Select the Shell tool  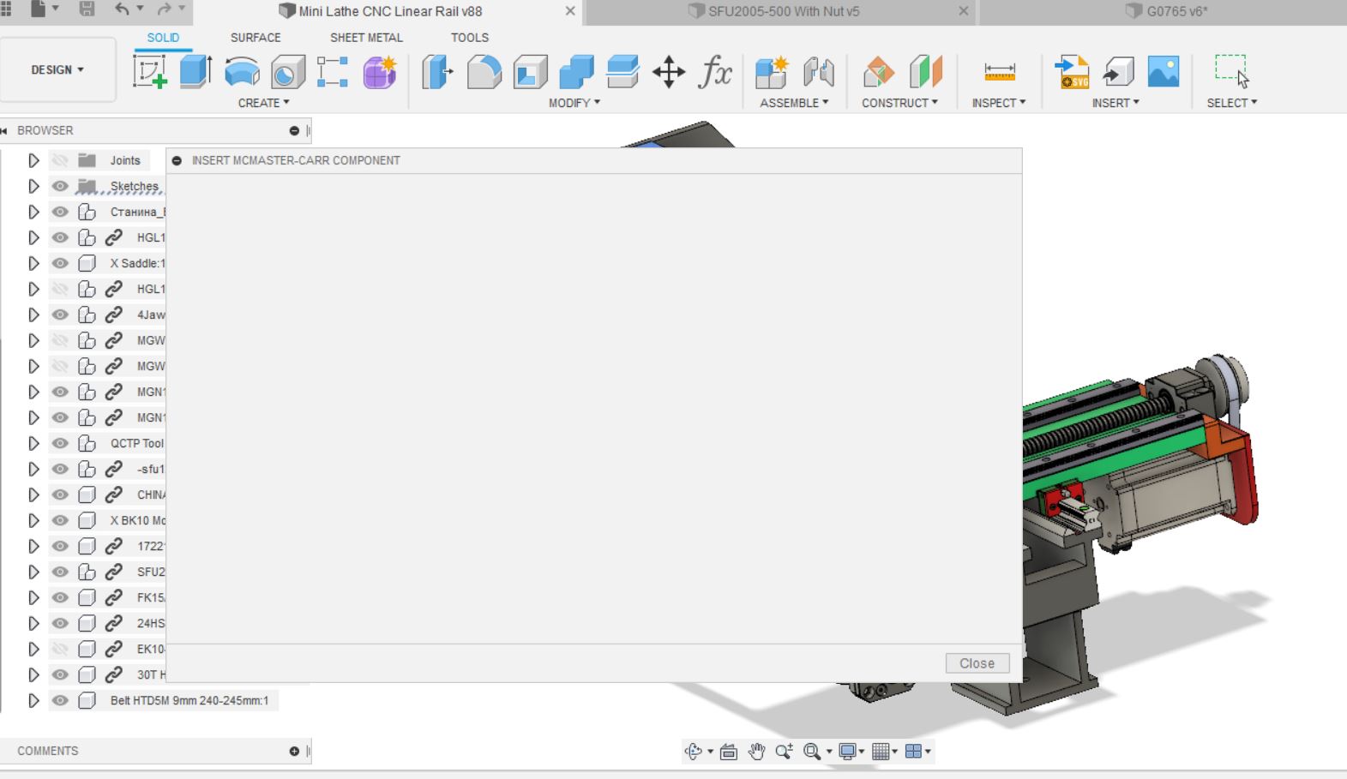531,72
